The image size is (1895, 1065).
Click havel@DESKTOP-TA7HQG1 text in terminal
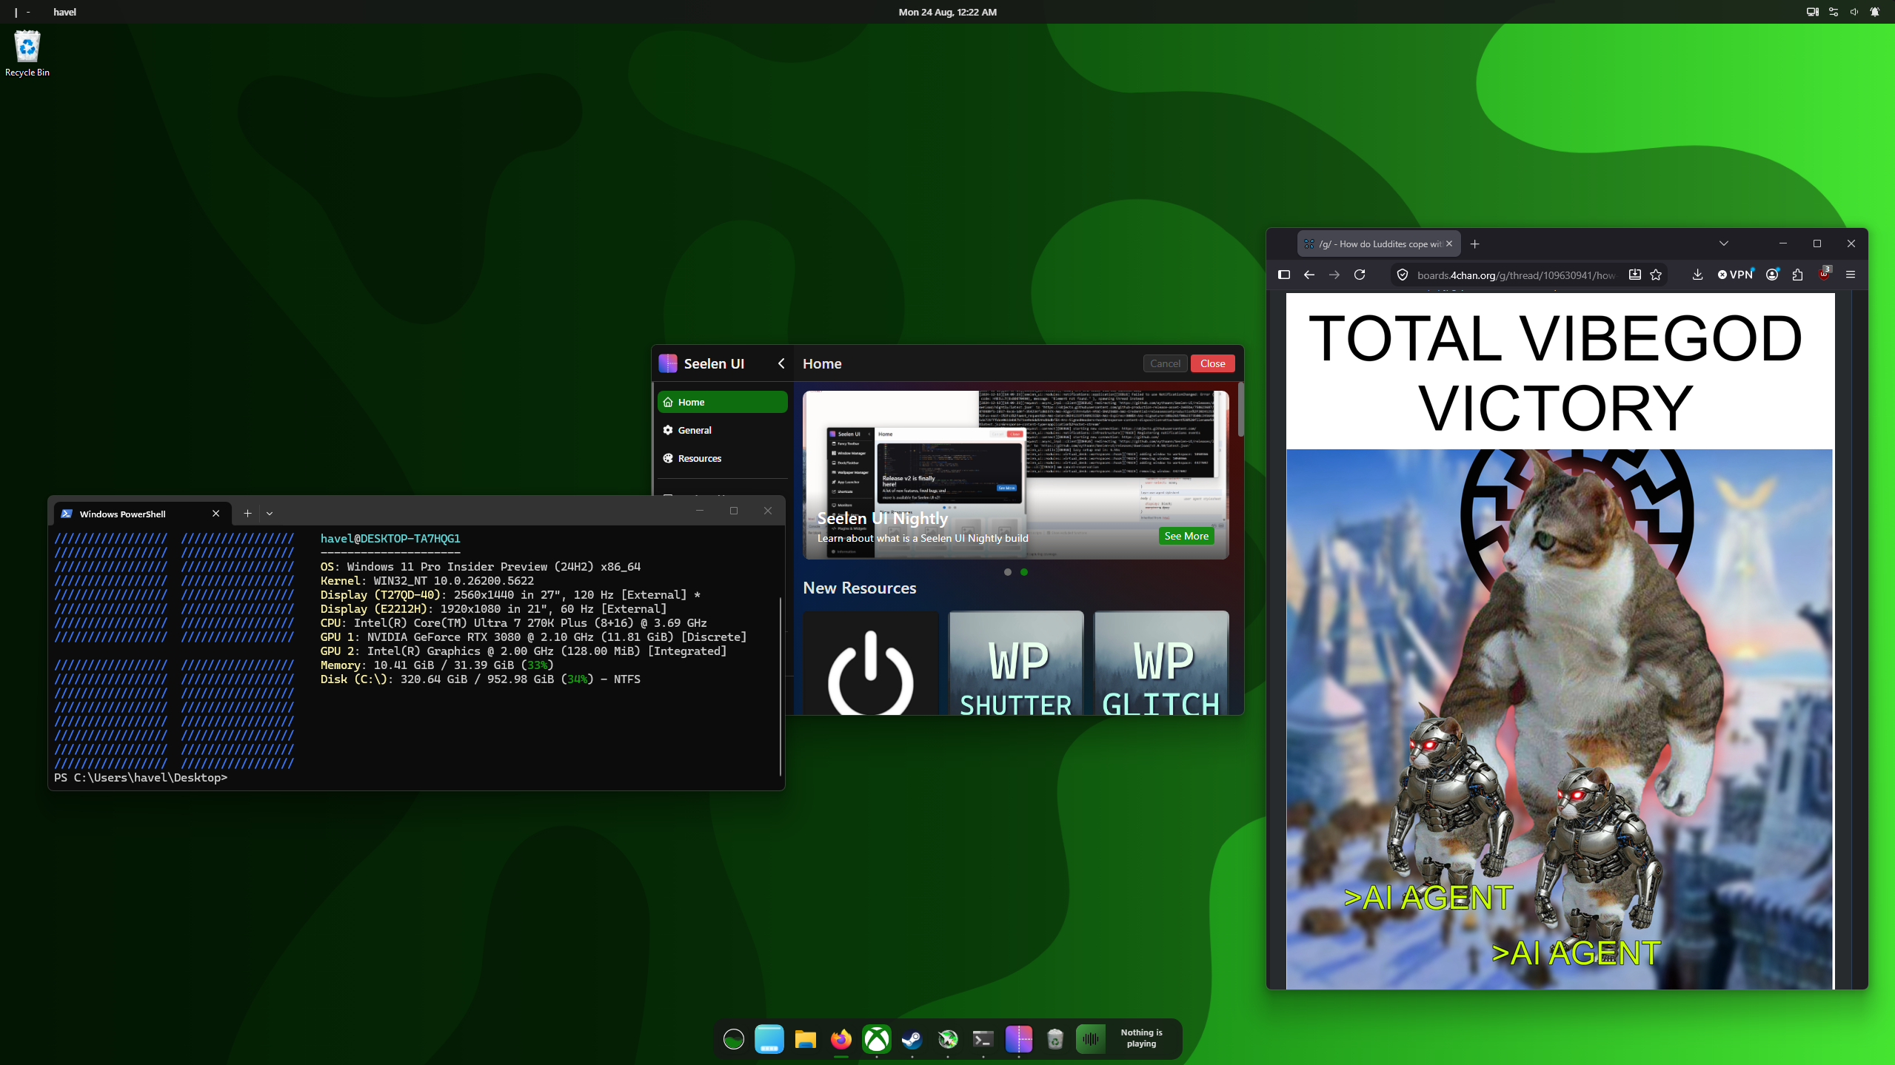point(390,539)
